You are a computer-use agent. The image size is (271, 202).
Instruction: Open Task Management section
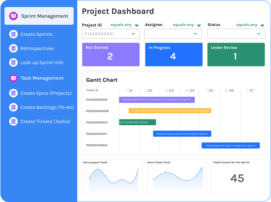(x=42, y=78)
